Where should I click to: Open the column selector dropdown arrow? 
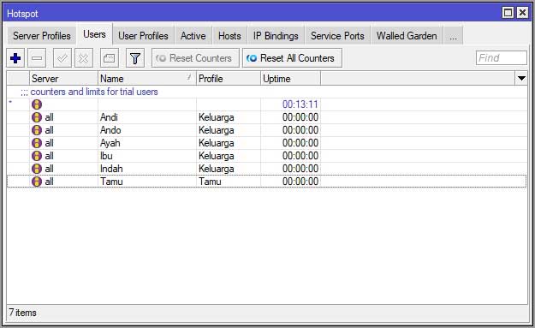[x=521, y=79]
